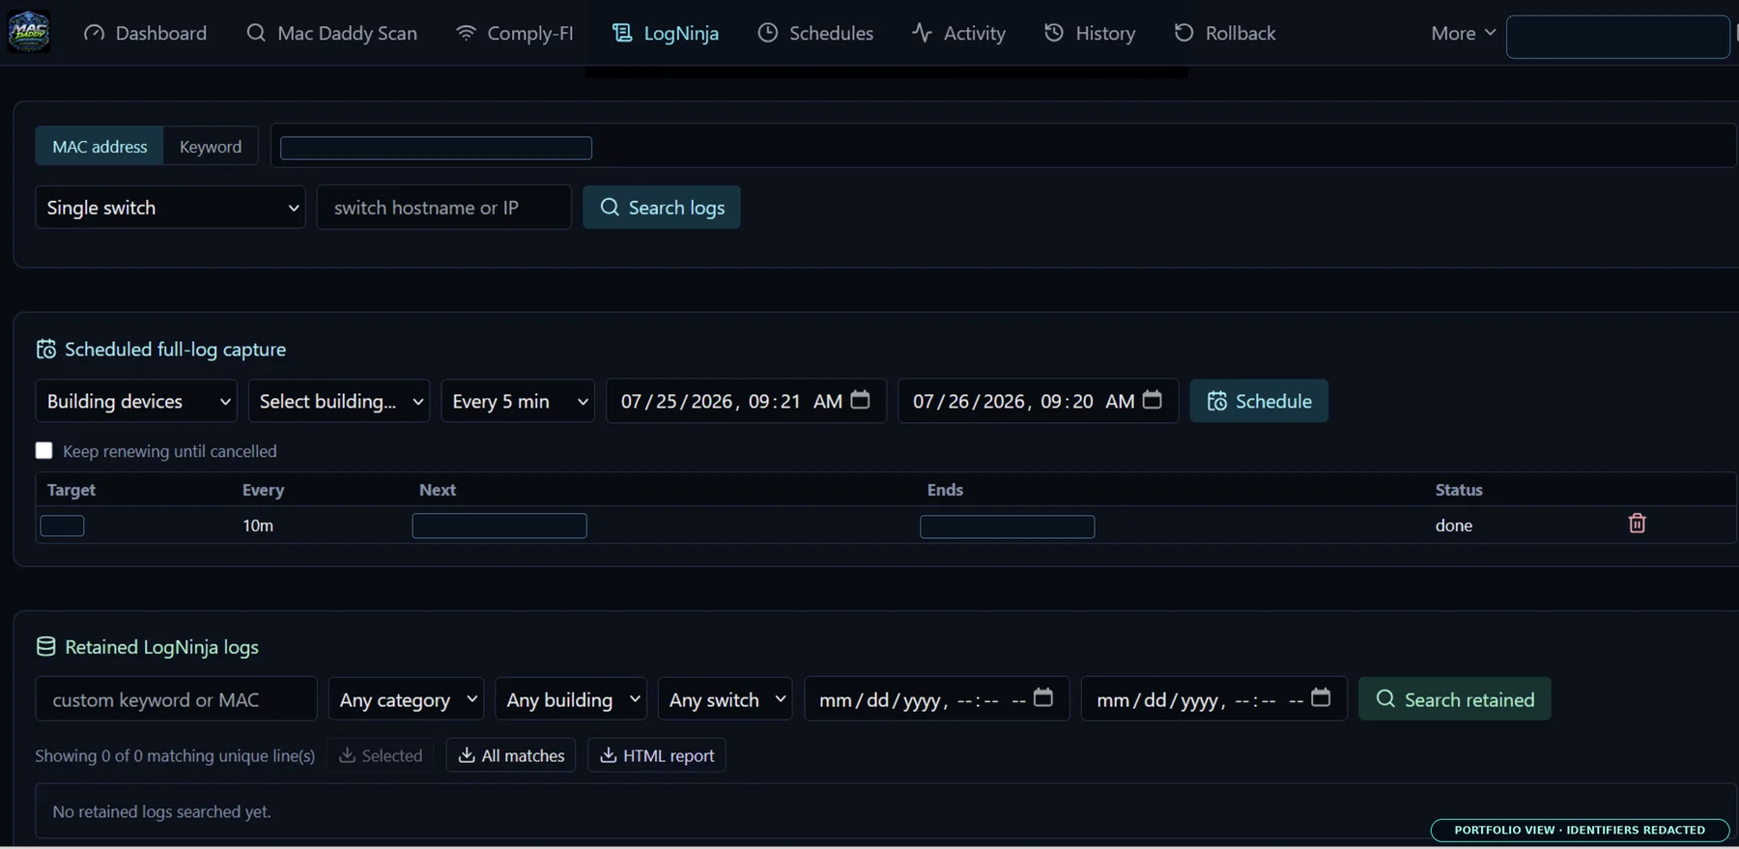
Task: Click the top-right navigation search box
Action: pos(1618,37)
